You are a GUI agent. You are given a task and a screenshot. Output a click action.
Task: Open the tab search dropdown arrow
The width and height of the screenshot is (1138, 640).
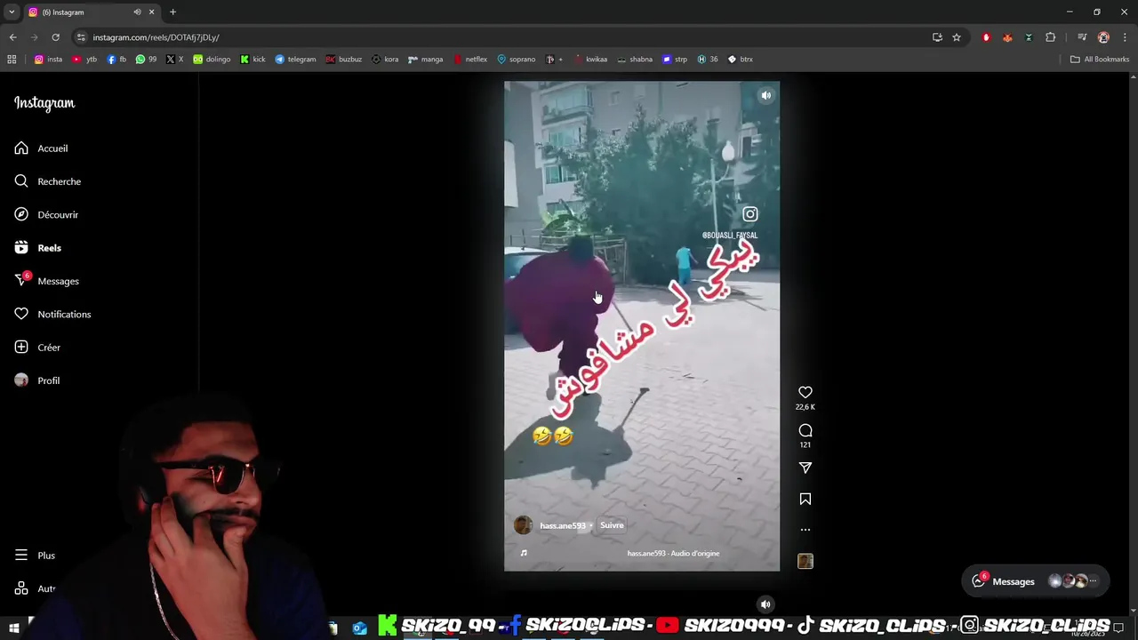[12, 12]
